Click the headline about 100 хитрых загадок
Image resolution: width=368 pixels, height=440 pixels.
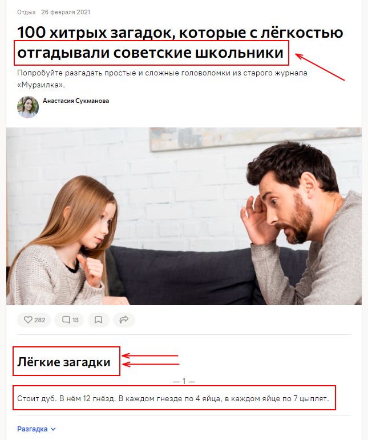pos(180,42)
